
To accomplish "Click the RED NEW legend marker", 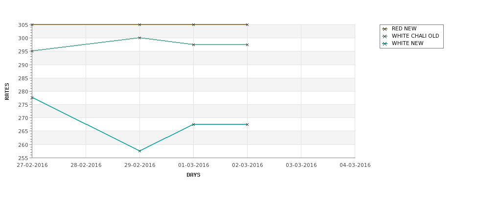I will (x=385, y=29).
